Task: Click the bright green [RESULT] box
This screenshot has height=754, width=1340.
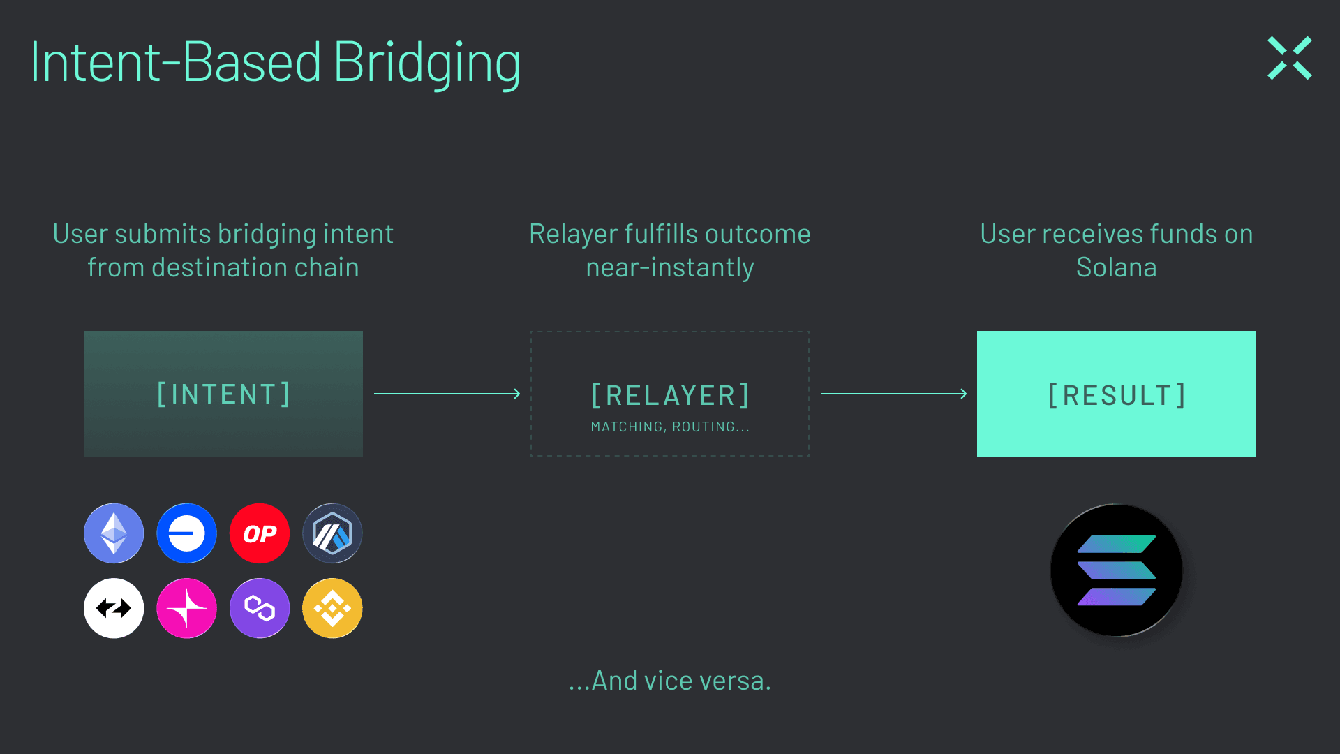Action: [1116, 394]
